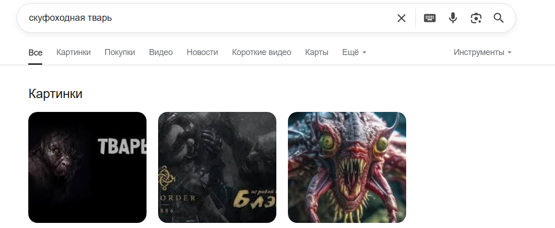Open the "Инструменты" tools dropdown

pos(483,52)
